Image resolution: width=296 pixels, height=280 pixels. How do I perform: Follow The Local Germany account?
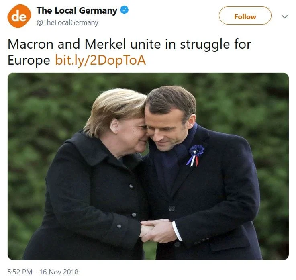(245, 16)
